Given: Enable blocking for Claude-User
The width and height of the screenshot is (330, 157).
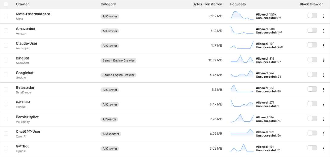Looking at the screenshot, I should click(312, 45).
